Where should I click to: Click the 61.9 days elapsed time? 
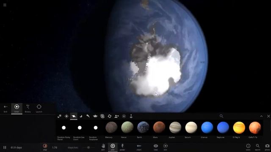click(16, 147)
